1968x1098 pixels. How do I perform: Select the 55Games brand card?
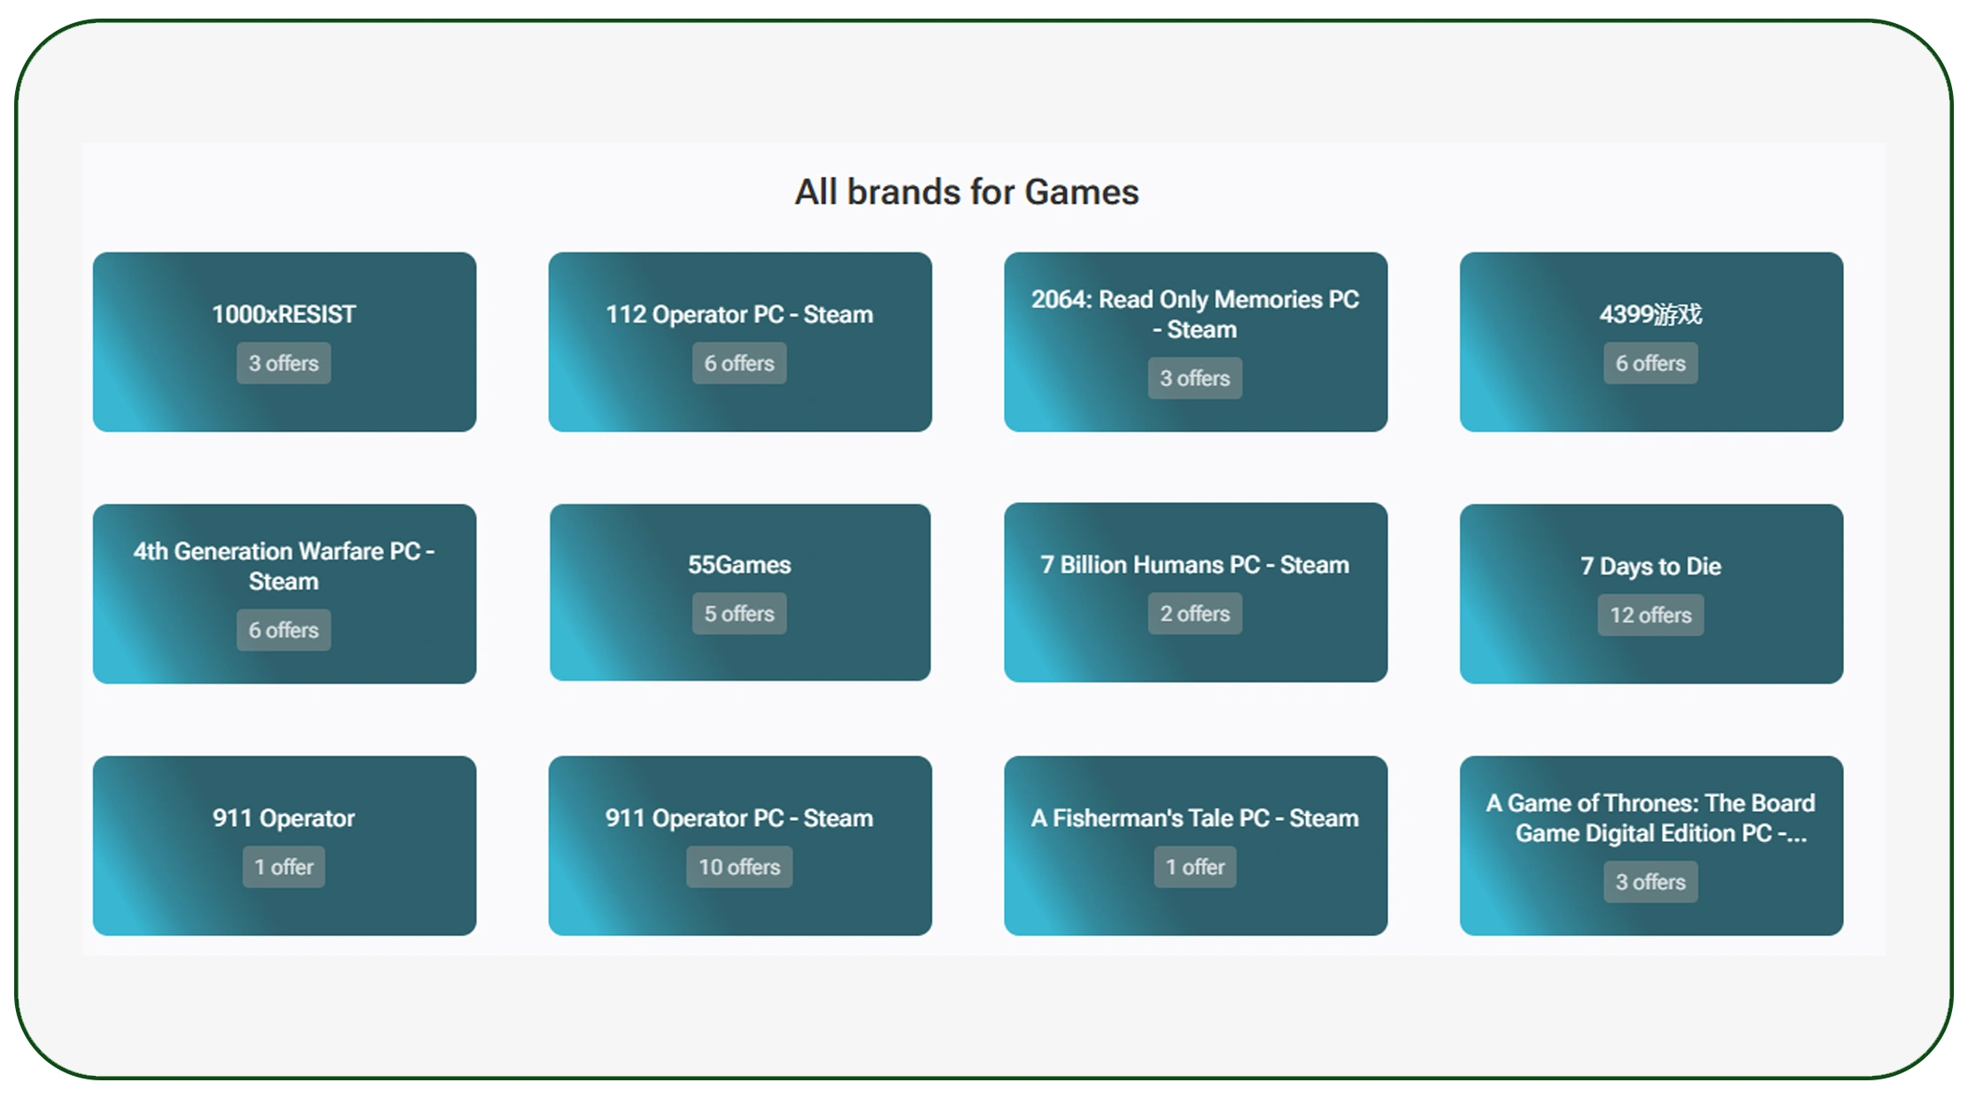tap(740, 593)
